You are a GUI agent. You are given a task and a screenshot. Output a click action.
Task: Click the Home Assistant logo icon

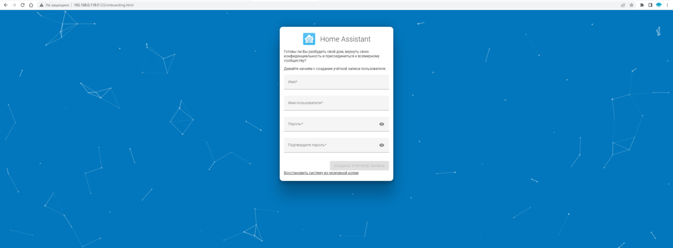tap(309, 39)
